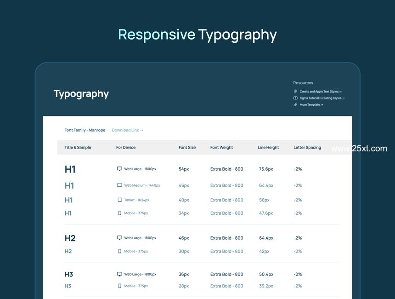Select the largest H1 sample text
This screenshot has width=395, height=299.
[70, 169]
